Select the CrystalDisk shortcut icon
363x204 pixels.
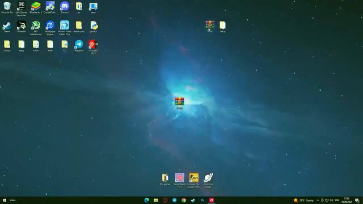coord(50,7)
